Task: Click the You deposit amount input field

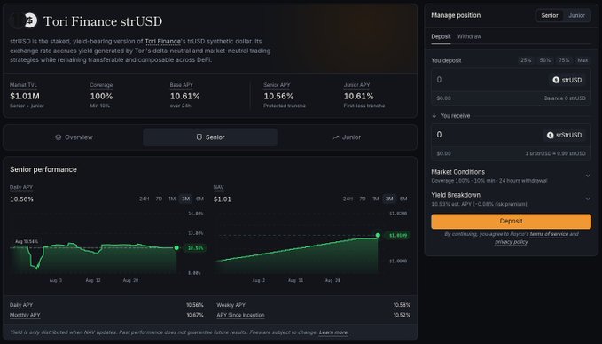Action: pos(489,80)
